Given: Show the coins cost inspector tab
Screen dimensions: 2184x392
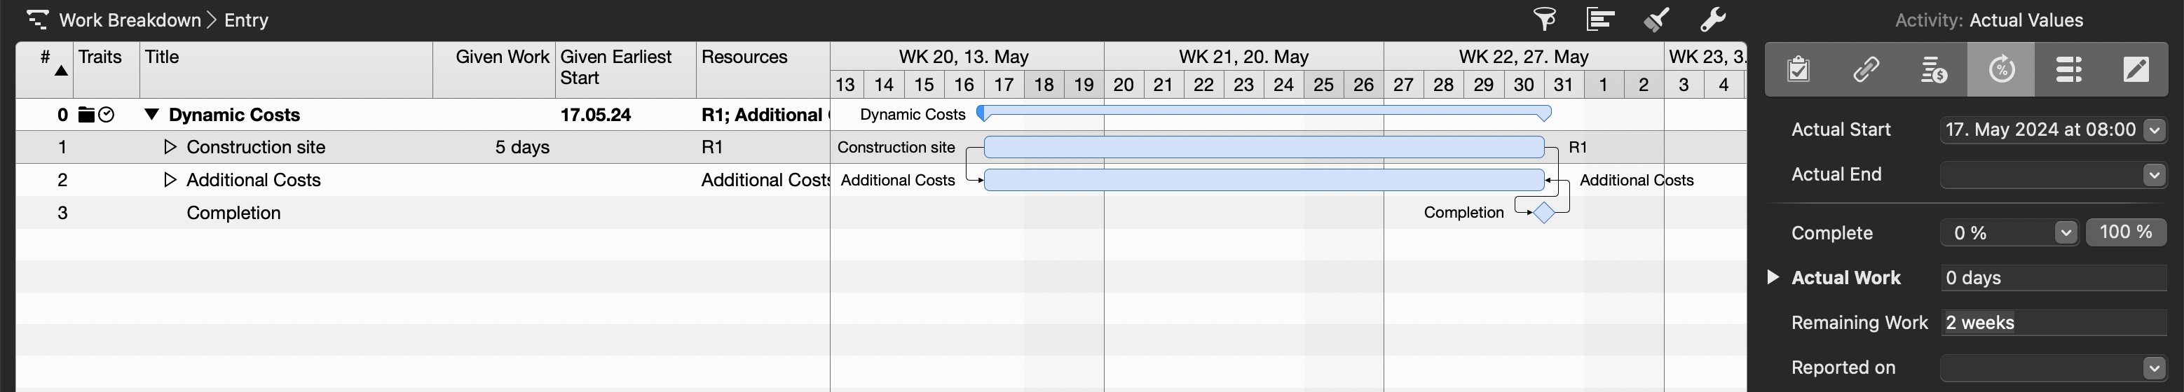Looking at the screenshot, I should point(1933,69).
